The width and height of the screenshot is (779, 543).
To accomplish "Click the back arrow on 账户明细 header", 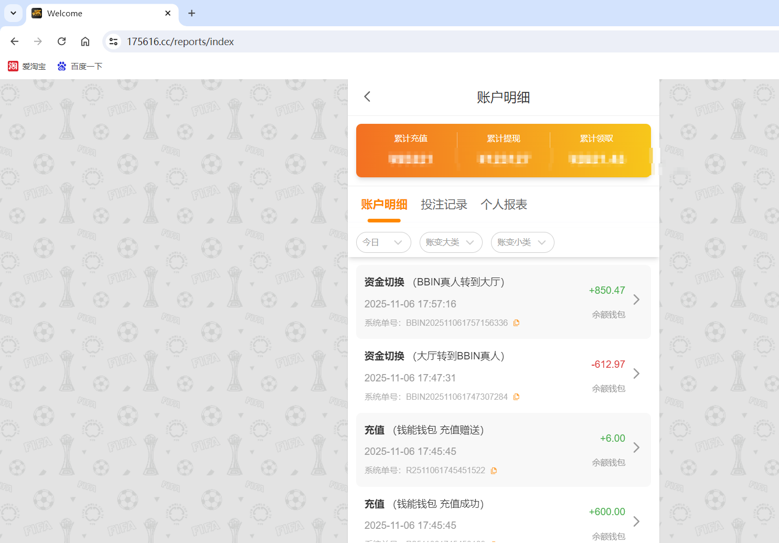I will [x=367, y=97].
